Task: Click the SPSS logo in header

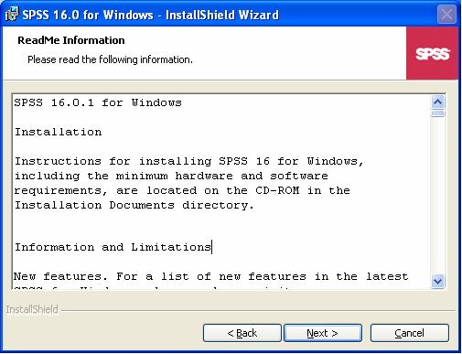Action: 432,53
